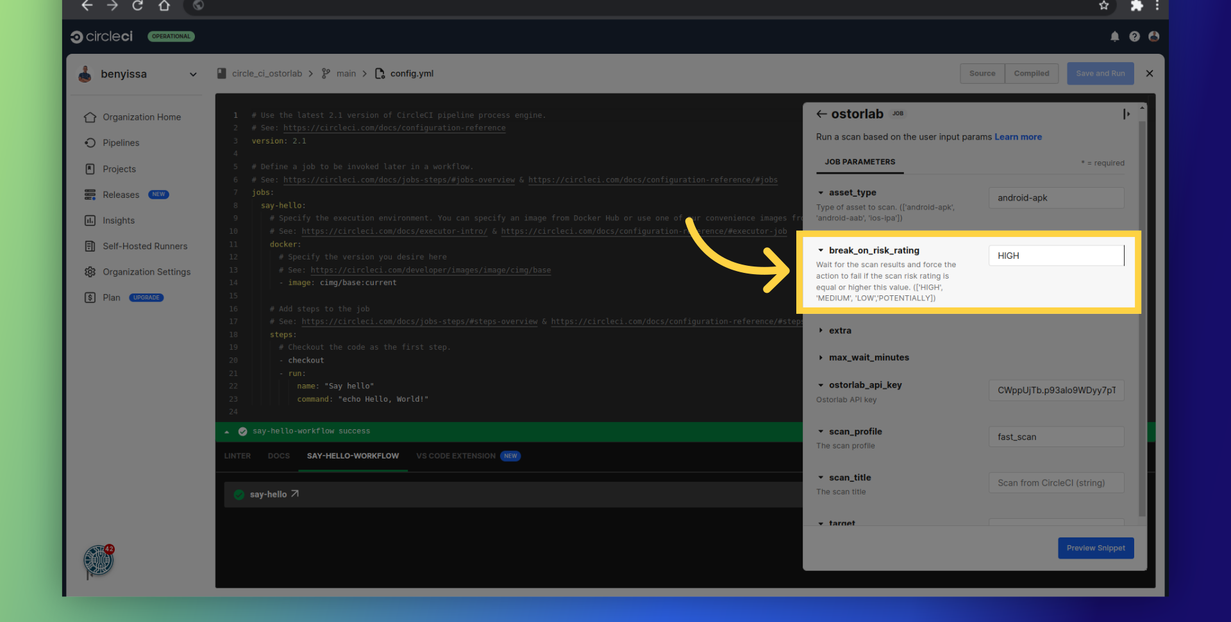Viewport: 1231px width, 622px height.
Task: Collapse the asset_type parameter
Action: 821,193
